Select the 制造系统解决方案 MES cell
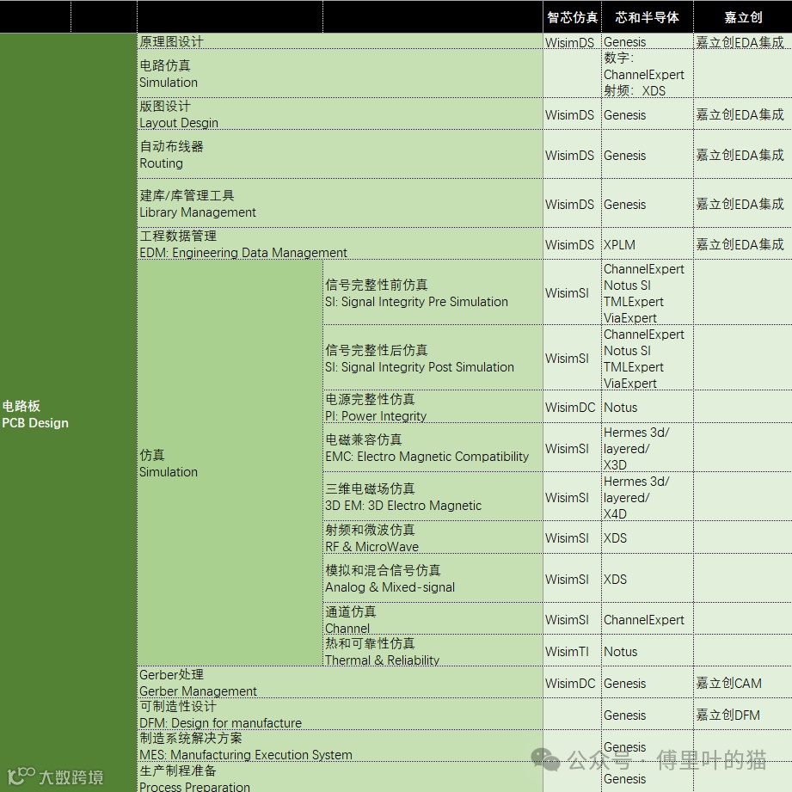Image resolution: width=792 pixels, height=792 pixels. click(340, 746)
